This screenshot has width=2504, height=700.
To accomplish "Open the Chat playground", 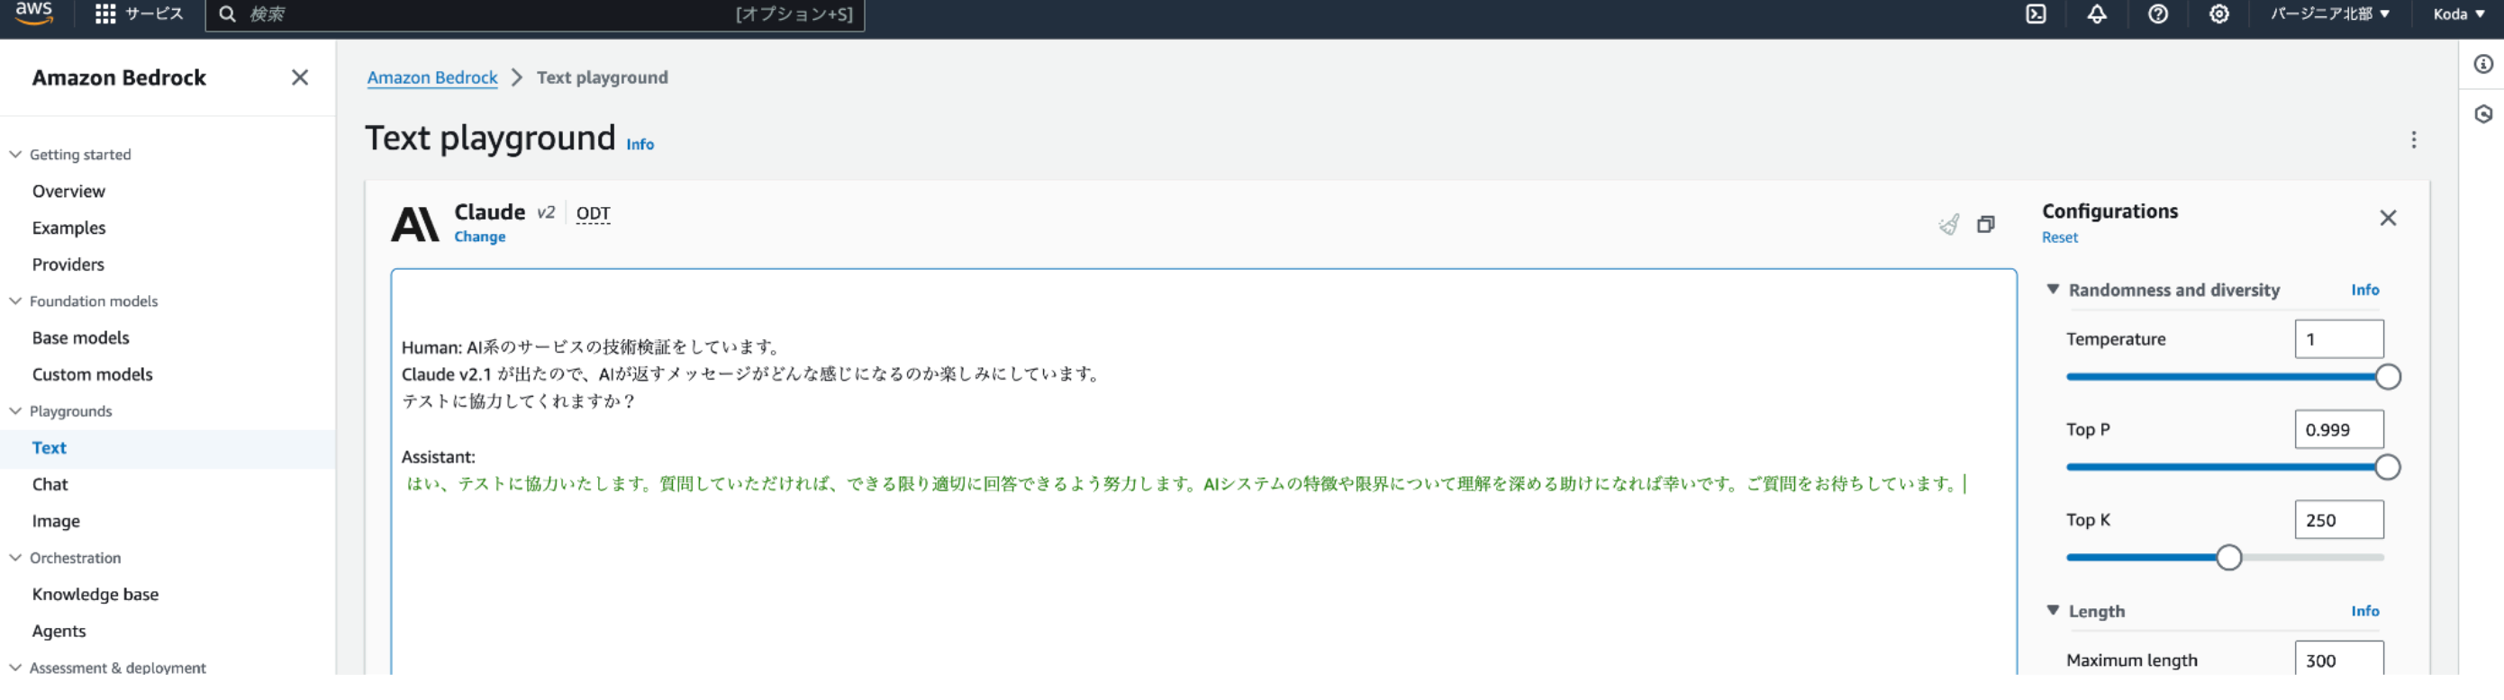I will (50, 484).
